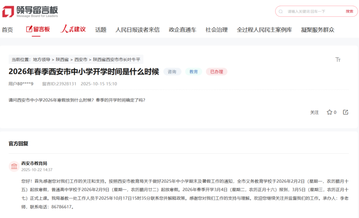Viewport: 359px width, 218px height.
Task: Share the message via the share icon
Action: click(346, 112)
